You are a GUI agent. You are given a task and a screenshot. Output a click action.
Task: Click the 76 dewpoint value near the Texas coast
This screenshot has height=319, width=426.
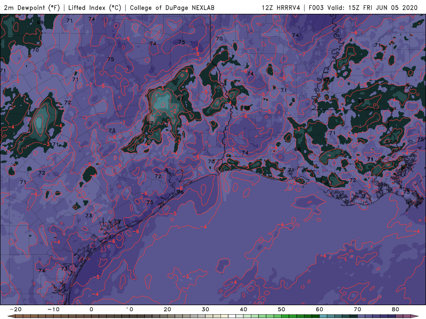[x=180, y=192]
